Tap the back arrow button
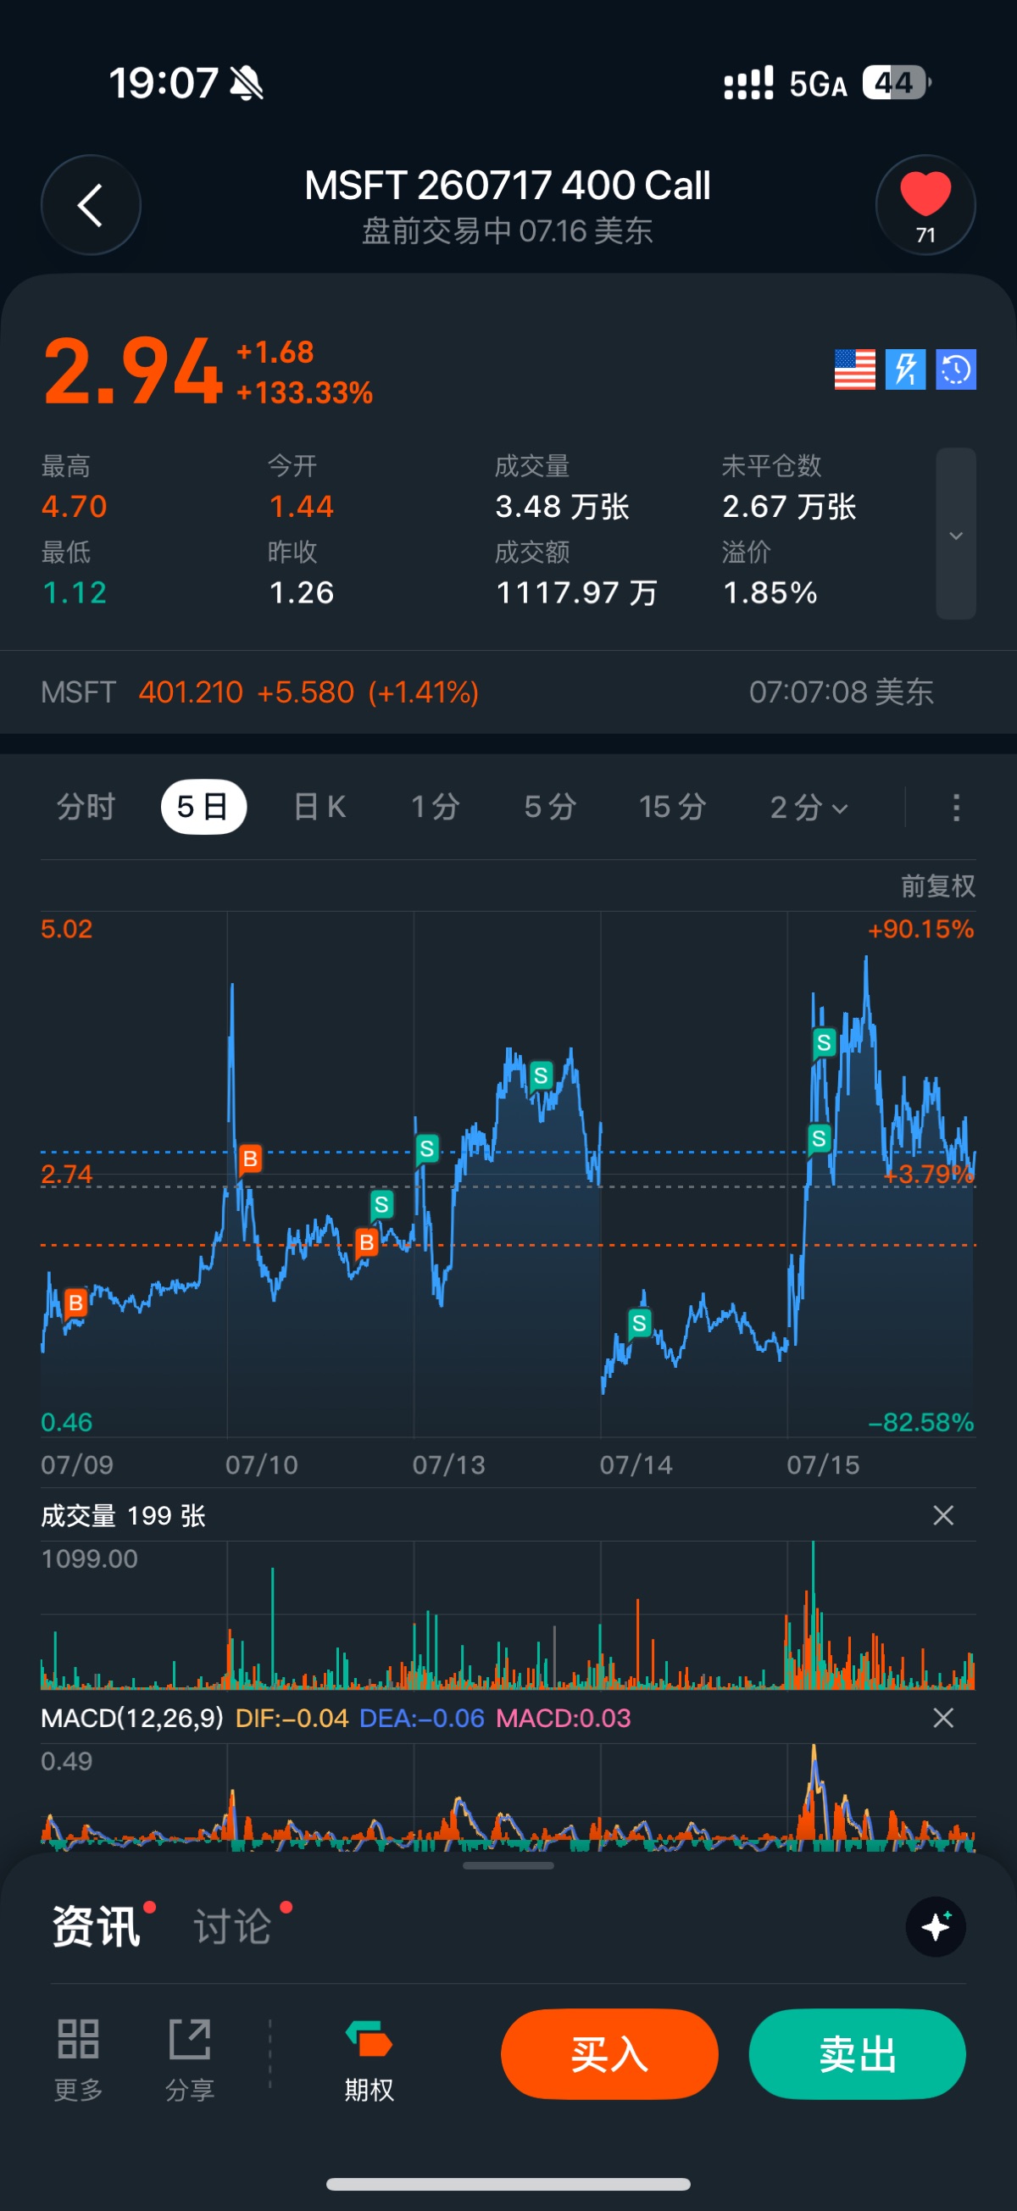This screenshot has width=1017, height=2211. click(x=91, y=205)
